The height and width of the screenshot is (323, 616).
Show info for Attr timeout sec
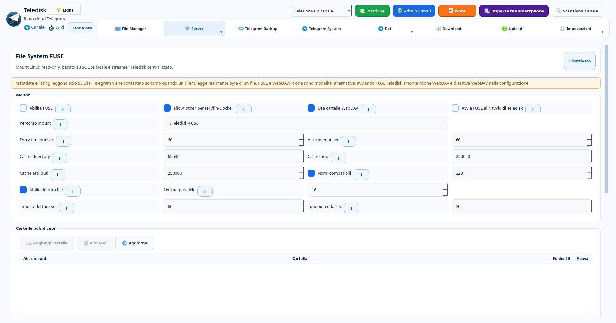[348, 141]
